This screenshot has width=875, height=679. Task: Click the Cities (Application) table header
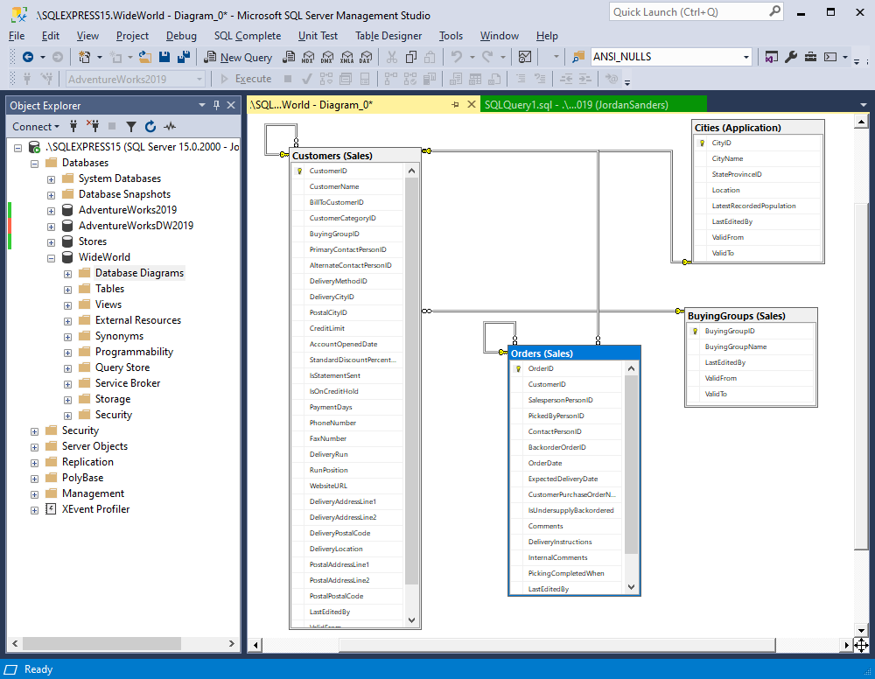tap(758, 127)
